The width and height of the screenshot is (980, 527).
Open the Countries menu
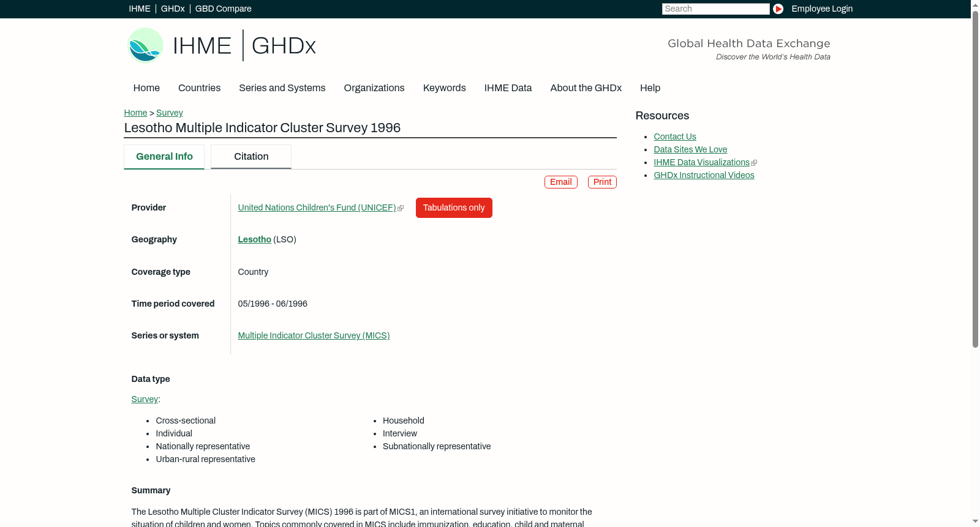(x=199, y=88)
